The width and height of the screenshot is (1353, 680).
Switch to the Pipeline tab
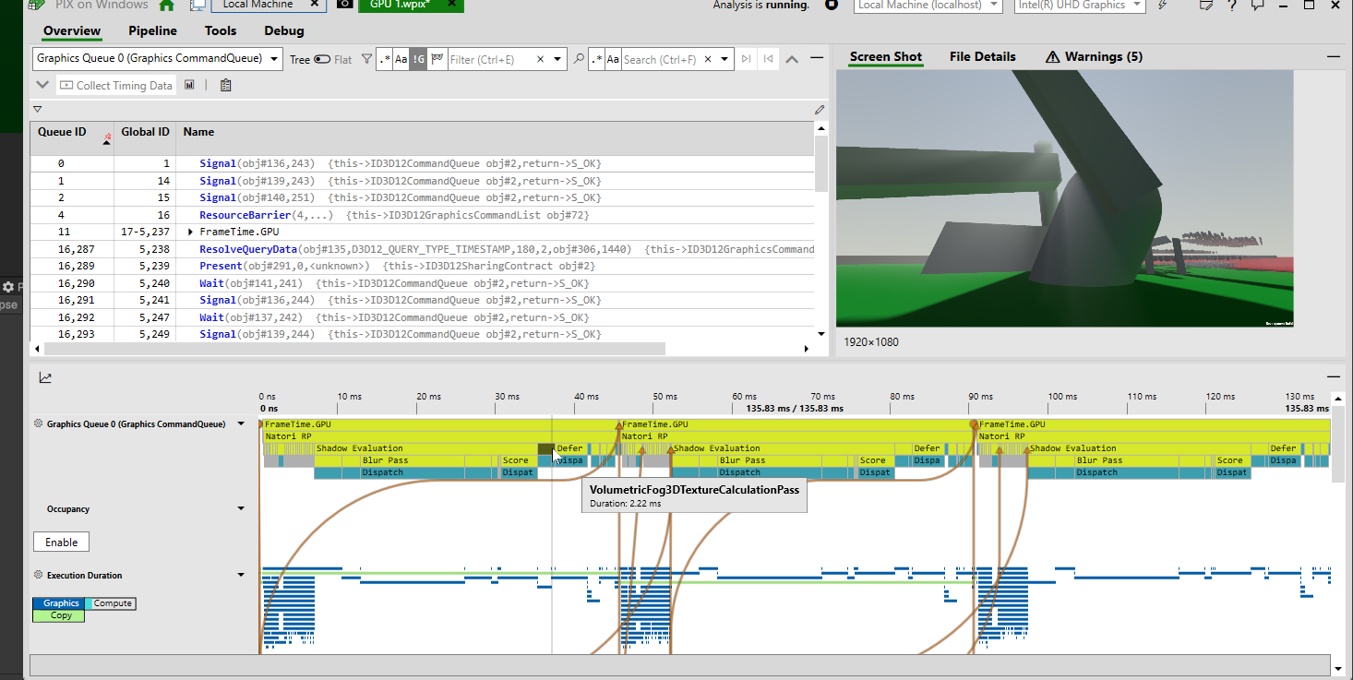click(x=152, y=30)
